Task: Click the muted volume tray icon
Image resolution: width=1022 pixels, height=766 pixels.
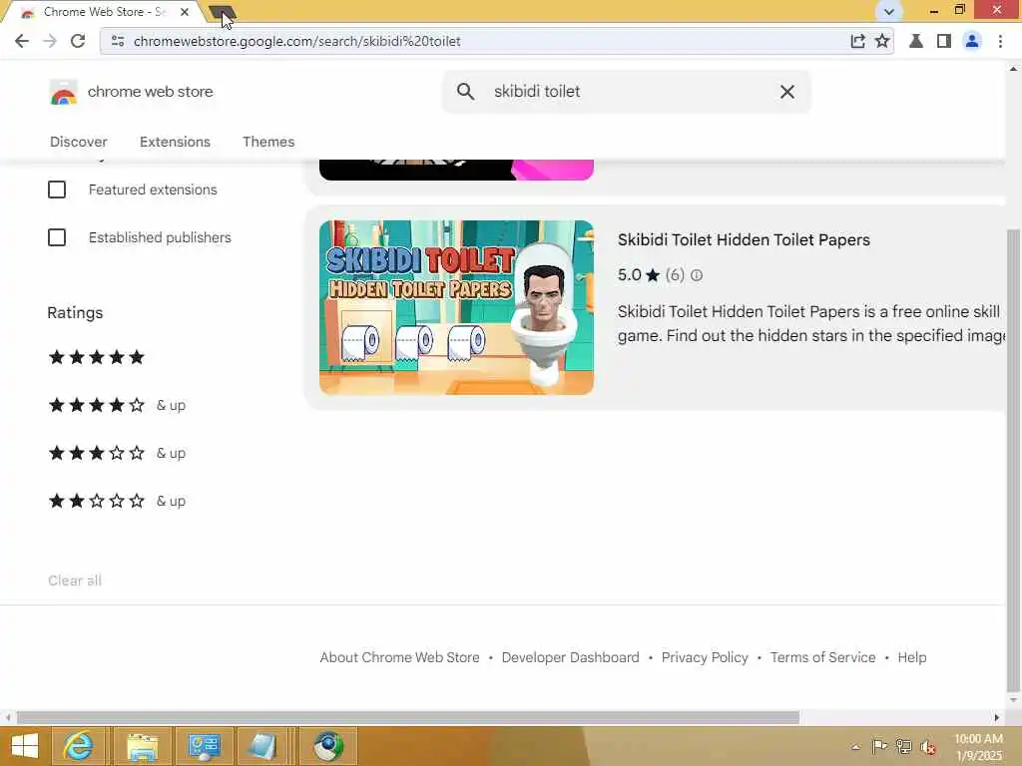Action: pos(928,747)
